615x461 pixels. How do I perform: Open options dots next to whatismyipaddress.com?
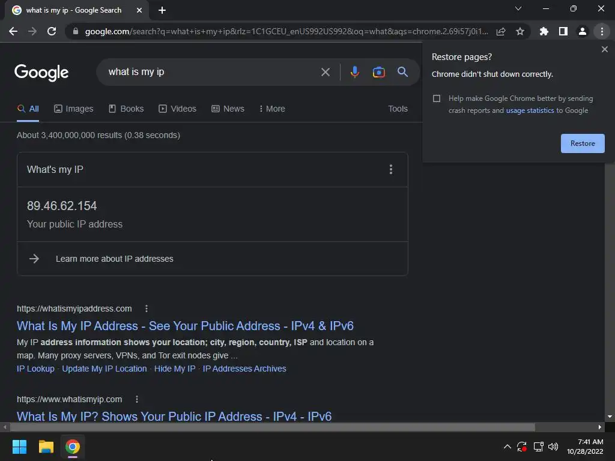147,309
